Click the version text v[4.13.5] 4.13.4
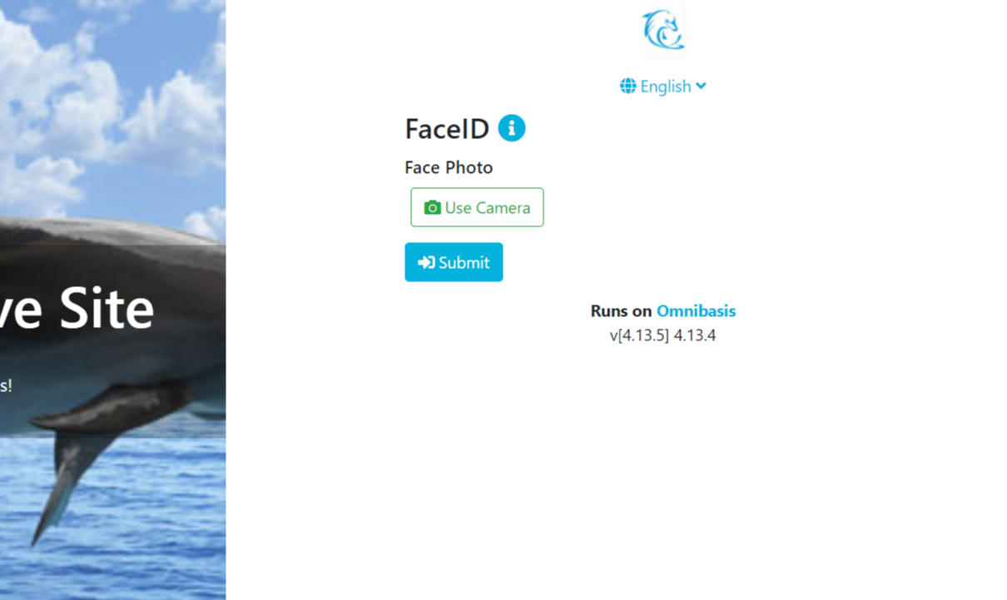This screenshot has width=1007, height=600. [662, 335]
